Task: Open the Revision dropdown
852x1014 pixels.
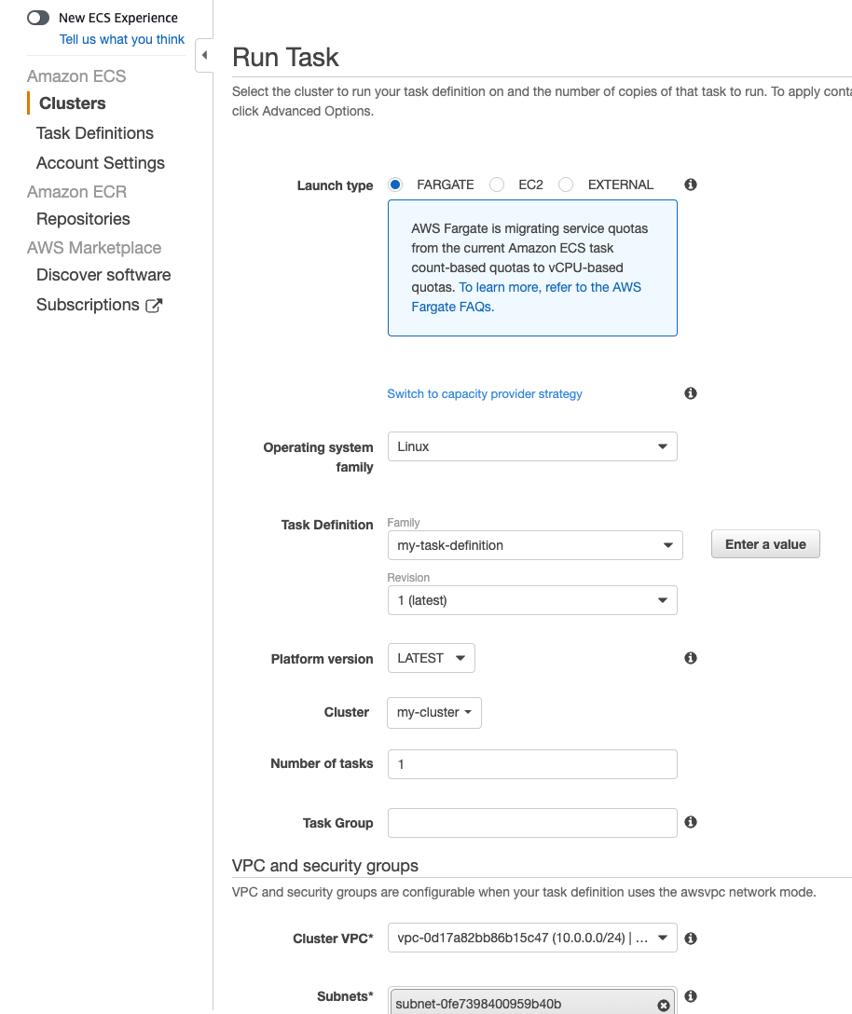Action: click(x=532, y=600)
